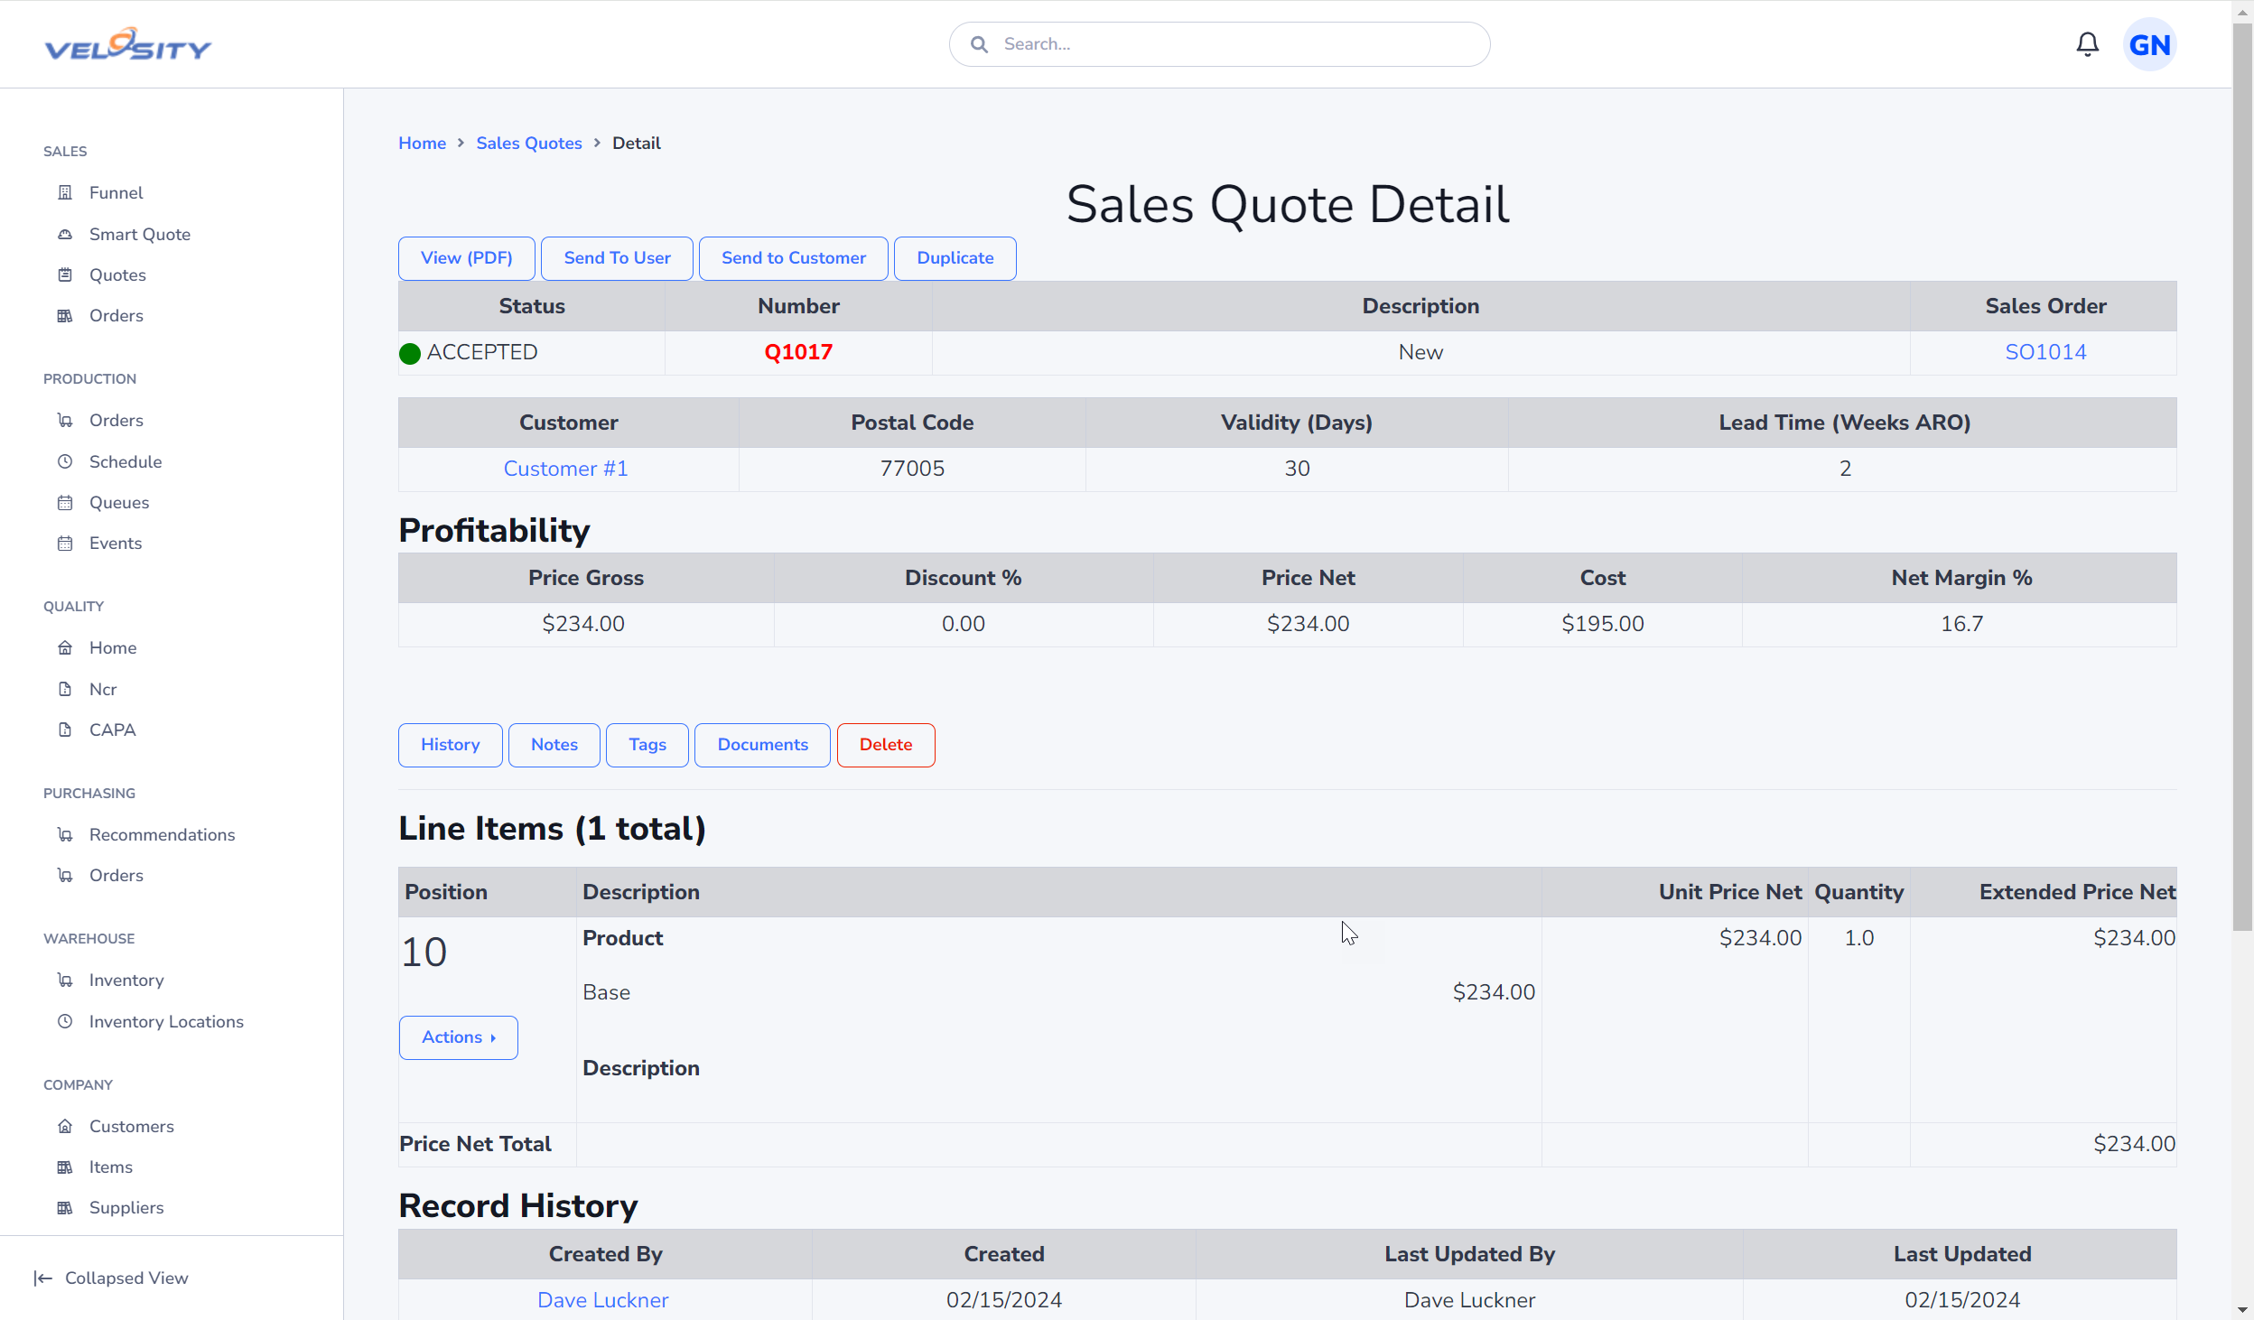Viewport: 2254px width, 1320px height.
Task: Open the notifications bell
Action: 2087,44
